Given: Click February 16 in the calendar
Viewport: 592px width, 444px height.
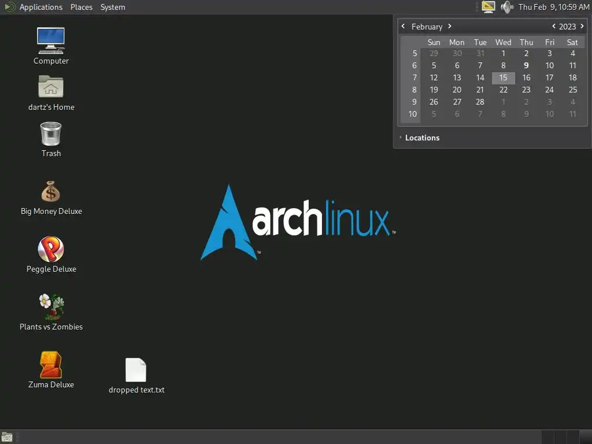Looking at the screenshot, I should [526, 78].
